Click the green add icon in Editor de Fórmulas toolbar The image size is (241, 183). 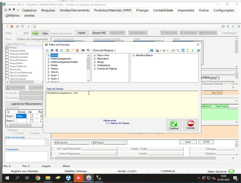[x=68, y=50]
